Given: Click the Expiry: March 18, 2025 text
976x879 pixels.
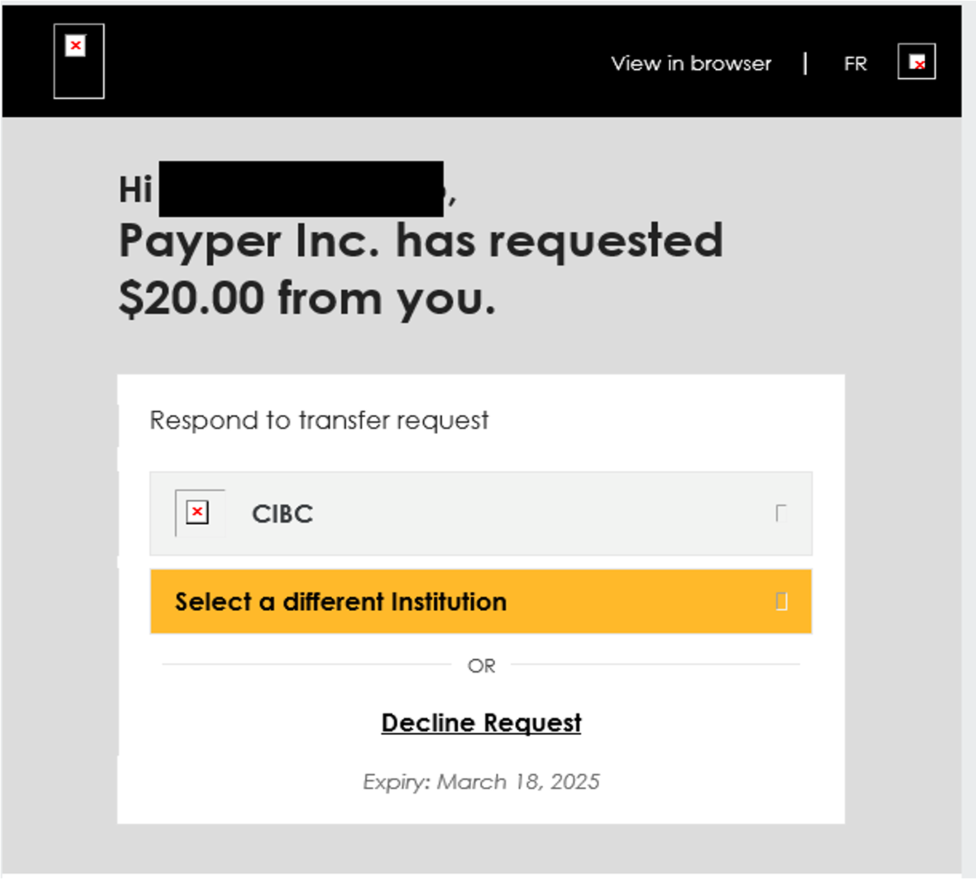Looking at the screenshot, I should [x=481, y=781].
